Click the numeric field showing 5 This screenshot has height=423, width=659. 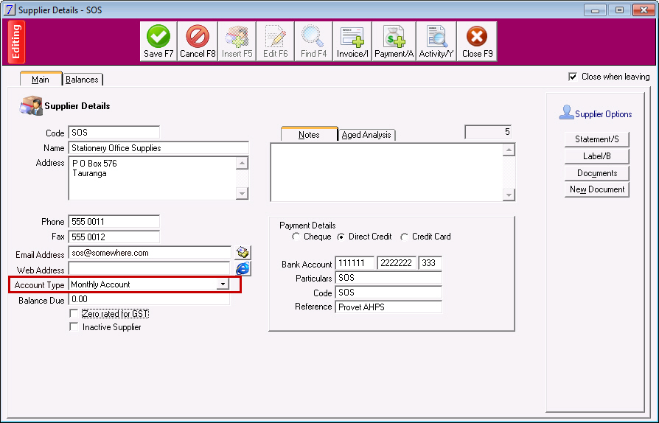(x=488, y=132)
